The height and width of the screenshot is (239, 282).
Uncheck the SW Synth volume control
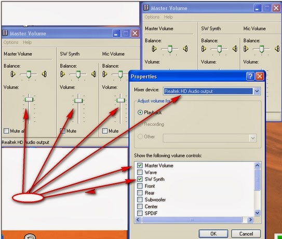coord(140,179)
